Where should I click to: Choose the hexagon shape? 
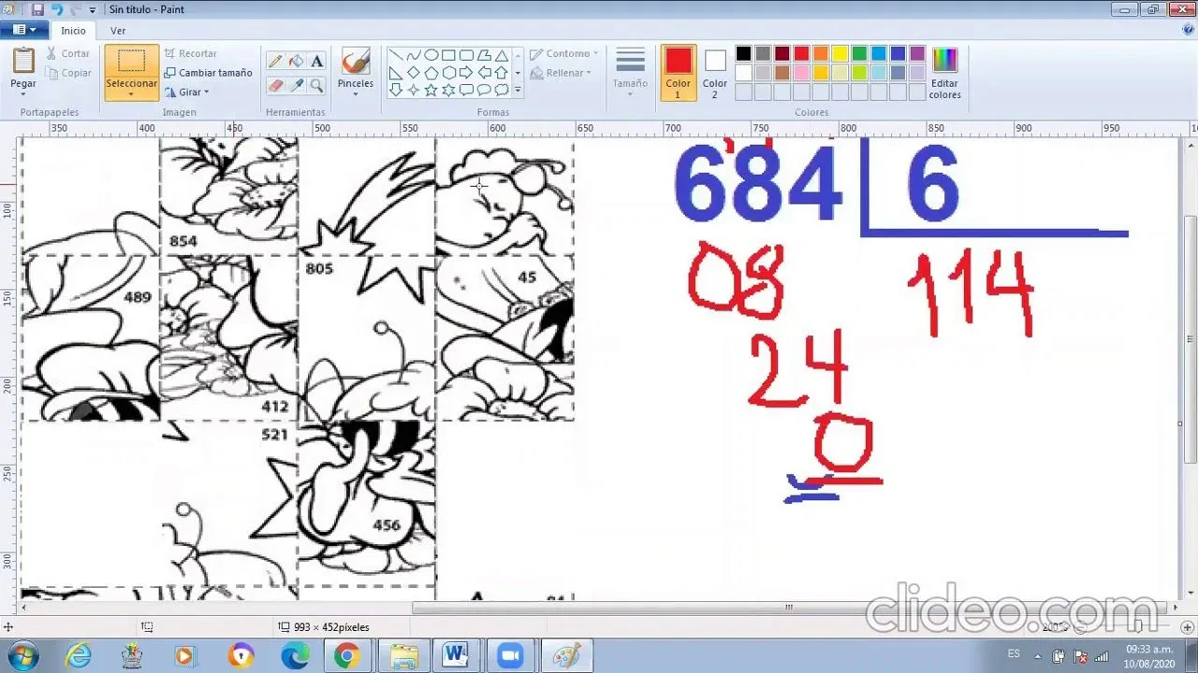click(448, 73)
